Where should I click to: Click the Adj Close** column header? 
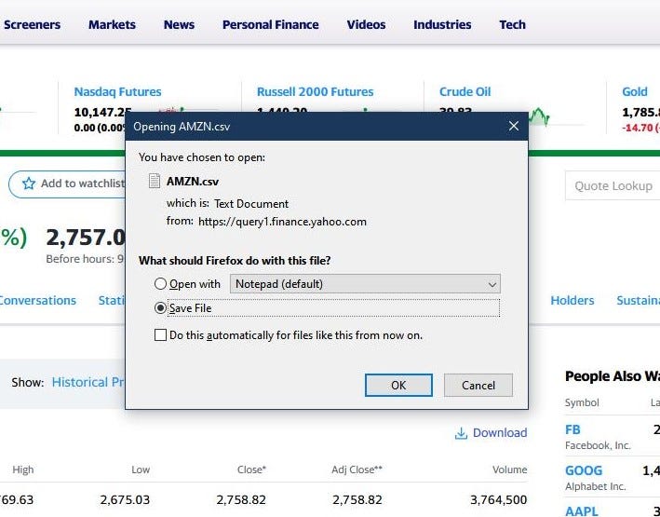[x=357, y=469]
